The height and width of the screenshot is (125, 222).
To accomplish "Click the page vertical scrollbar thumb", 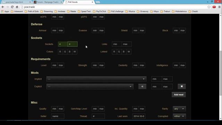I will click(221, 73).
